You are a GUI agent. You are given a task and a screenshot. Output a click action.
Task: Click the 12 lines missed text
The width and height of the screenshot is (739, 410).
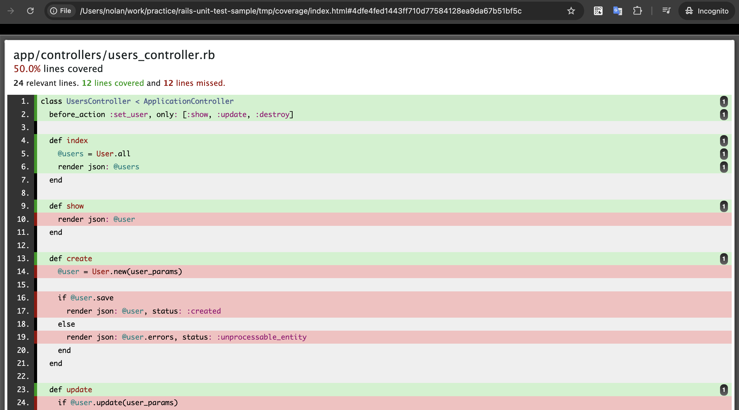194,83
